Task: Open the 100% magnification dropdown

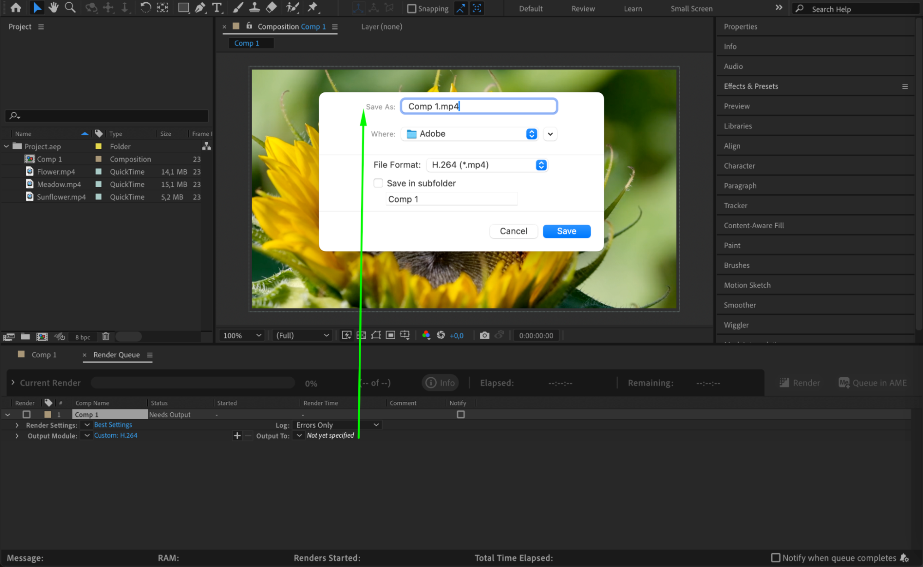Action: (242, 335)
